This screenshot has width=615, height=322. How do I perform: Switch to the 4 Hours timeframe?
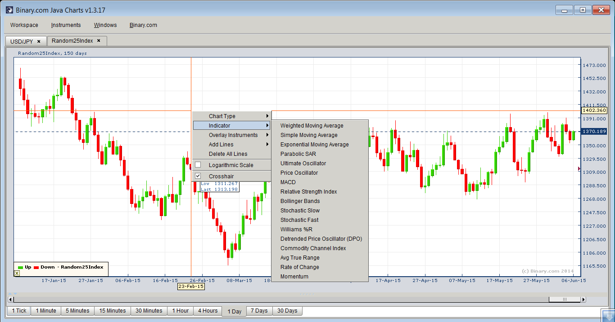[208, 311]
